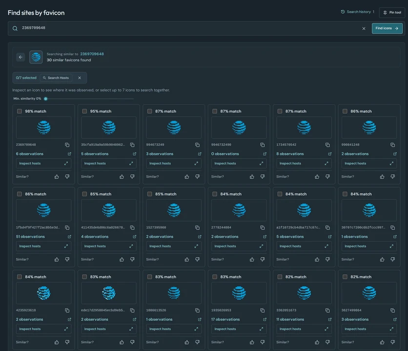Expand Inspect hosts for hash 3627499864
Viewport: 408px width, 351px height.
click(369, 329)
